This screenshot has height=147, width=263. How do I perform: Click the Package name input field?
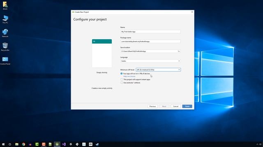[150, 42]
